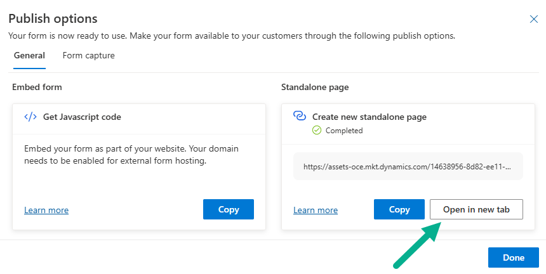Click the standalone page chain-link icon

pos(300,116)
